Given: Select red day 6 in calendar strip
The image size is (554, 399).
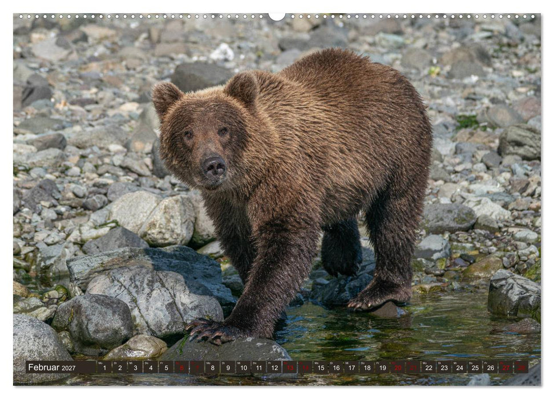Looking at the screenshot, I should (x=181, y=367).
